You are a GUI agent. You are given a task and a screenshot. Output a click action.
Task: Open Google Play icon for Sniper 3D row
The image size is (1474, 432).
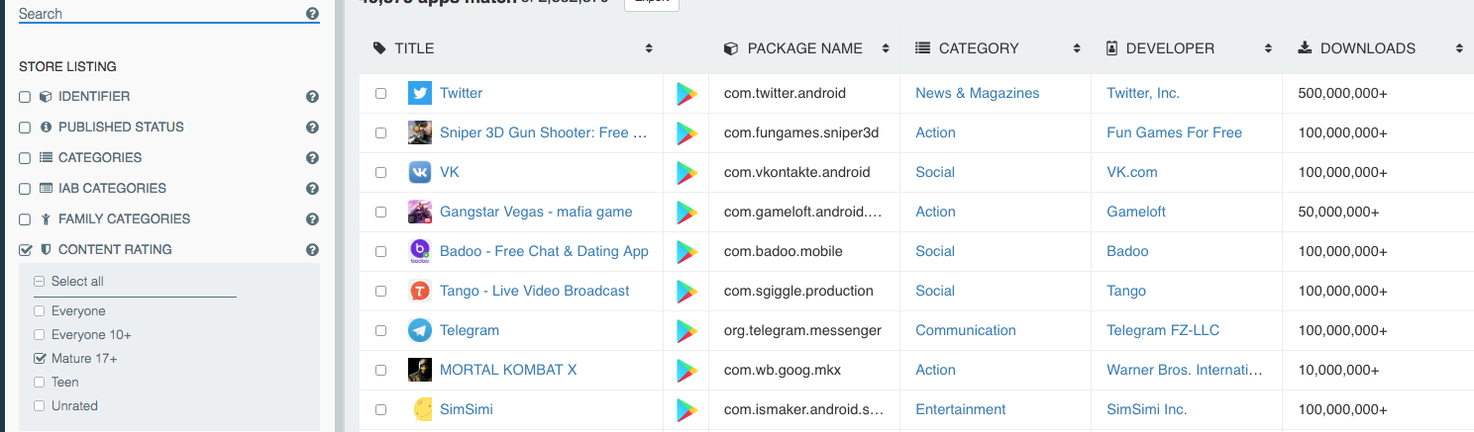[x=686, y=132]
